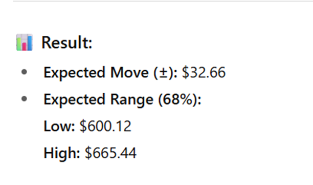Click the Low: label
The width and height of the screenshot is (313, 185).
coord(59,126)
